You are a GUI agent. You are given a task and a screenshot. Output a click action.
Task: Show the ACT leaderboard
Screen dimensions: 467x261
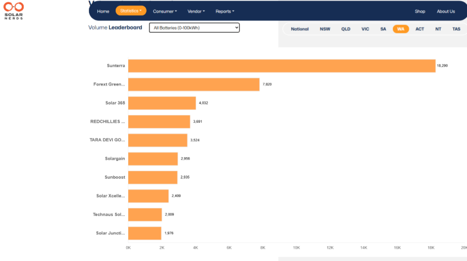click(420, 29)
